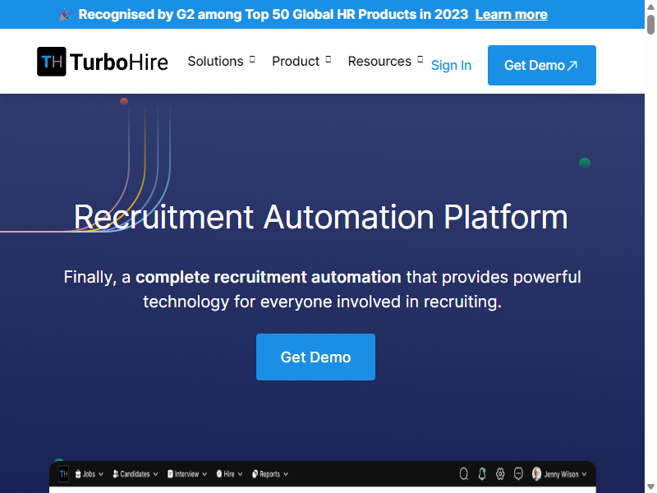The width and height of the screenshot is (657, 493).
Task: Click Jenny Wilson's avatar picture
Action: [536, 474]
